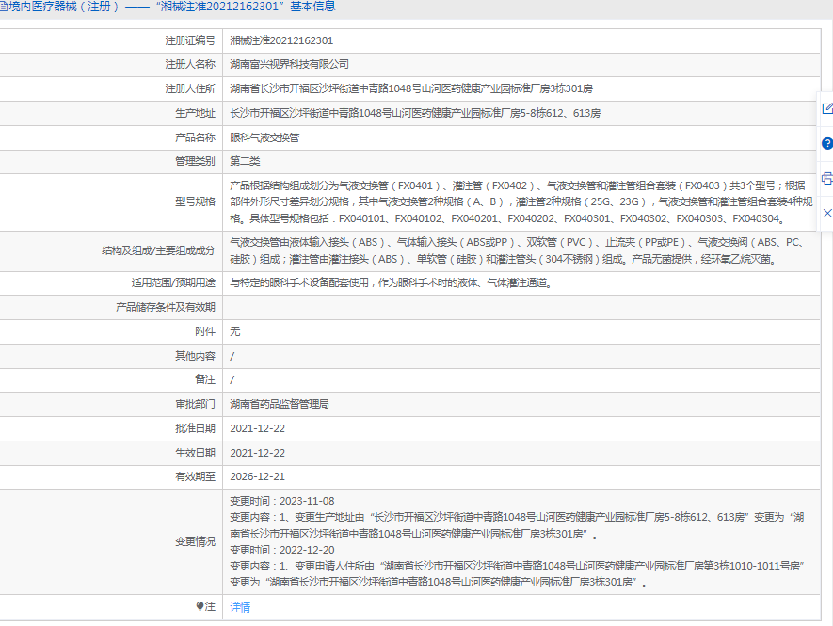This screenshot has height=626, width=833.
Task: Select the registration number 湘械注准20212162301 cell
Action: click(x=521, y=40)
